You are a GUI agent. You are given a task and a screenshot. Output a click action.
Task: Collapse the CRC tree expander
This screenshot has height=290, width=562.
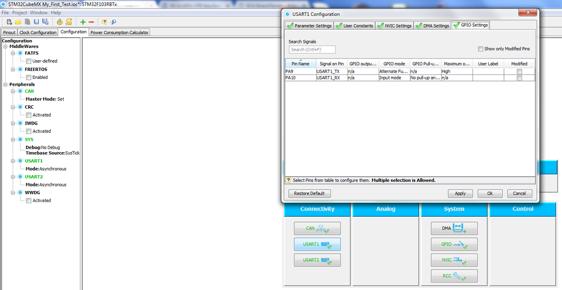click(x=14, y=107)
